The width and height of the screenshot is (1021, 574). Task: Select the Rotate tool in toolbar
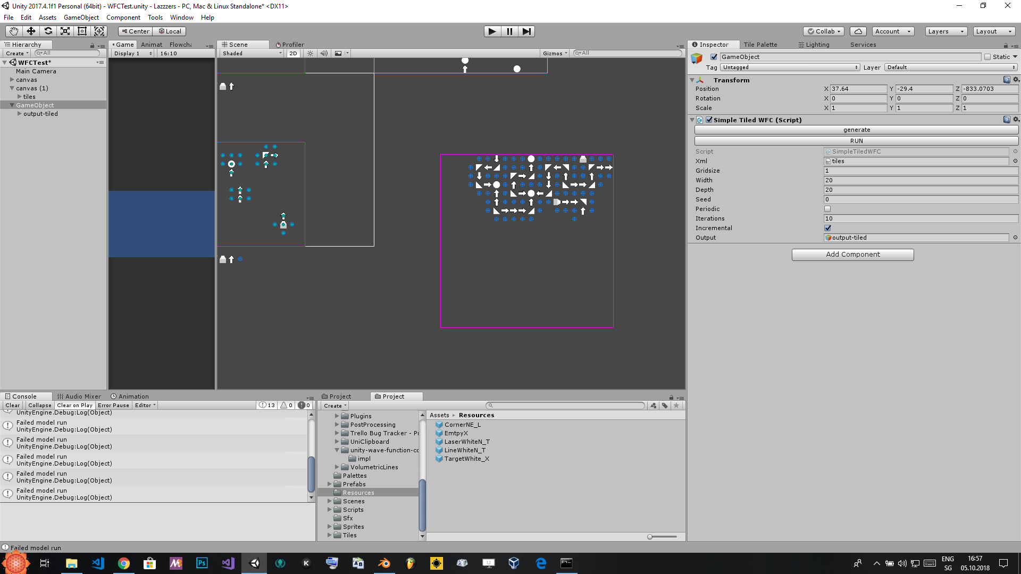(x=48, y=31)
